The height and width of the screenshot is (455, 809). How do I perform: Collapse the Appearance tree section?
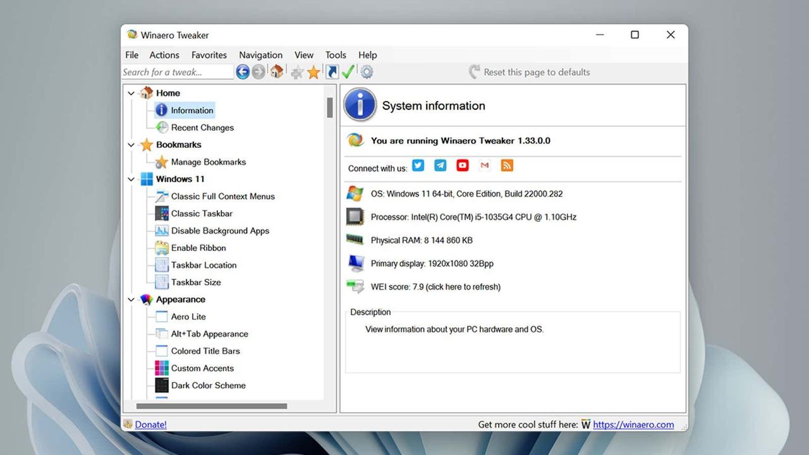(x=131, y=300)
